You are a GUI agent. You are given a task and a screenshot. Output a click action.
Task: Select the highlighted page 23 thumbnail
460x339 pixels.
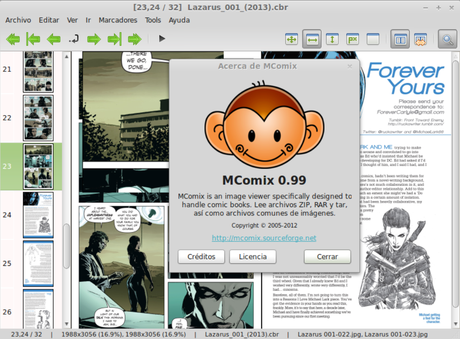38,166
